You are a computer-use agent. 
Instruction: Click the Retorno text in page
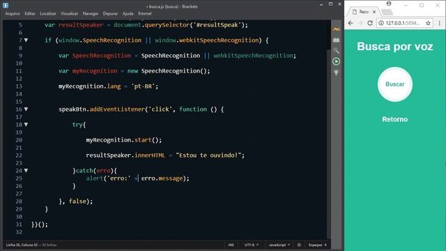(x=395, y=119)
